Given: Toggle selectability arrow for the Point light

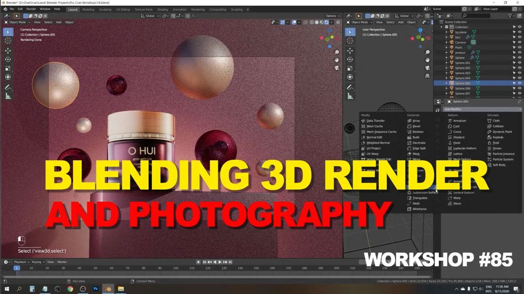Looking at the screenshot, I should point(514,48).
